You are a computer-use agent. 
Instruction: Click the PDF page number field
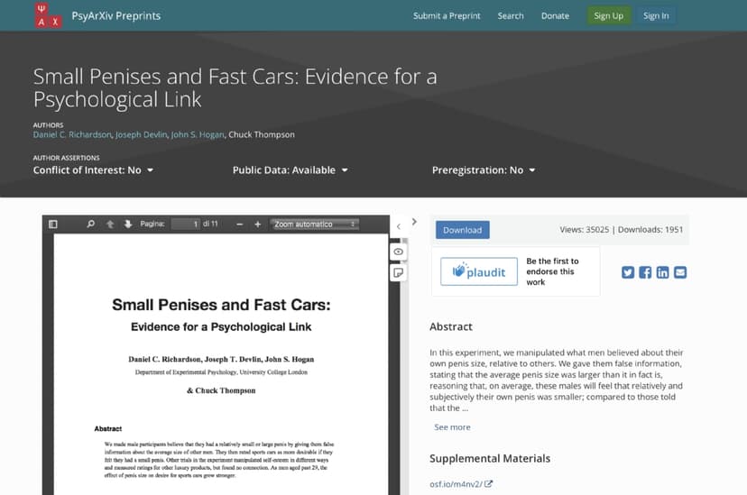(x=184, y=224)
